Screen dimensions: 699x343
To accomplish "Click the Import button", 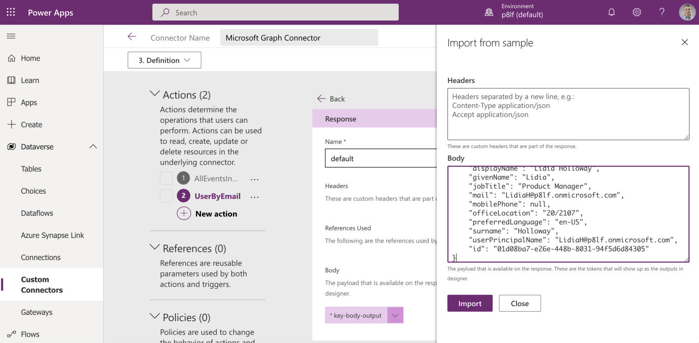I will (470, 303).
